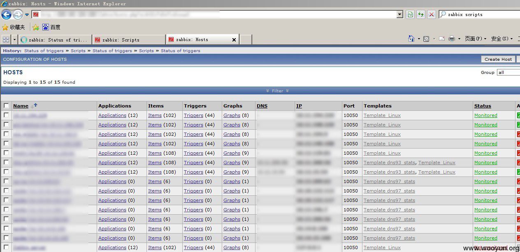Go back with the browser Back arrow
The height and width of the screenshot is (252, 520).
pos(6,15)
